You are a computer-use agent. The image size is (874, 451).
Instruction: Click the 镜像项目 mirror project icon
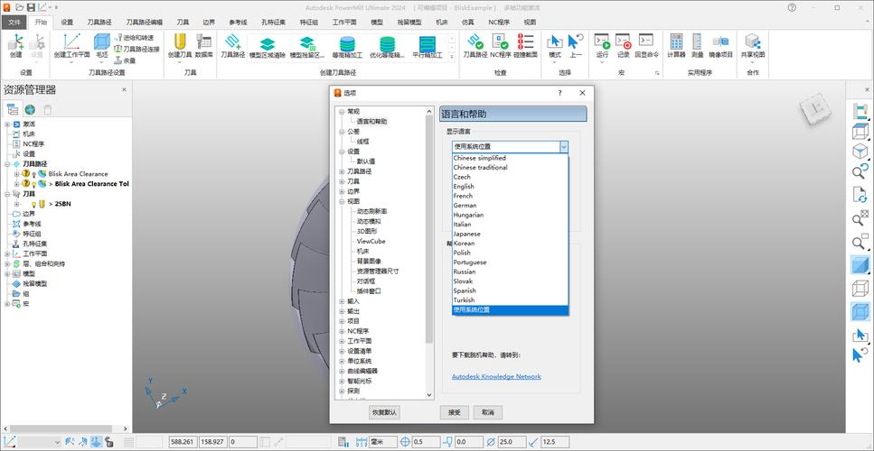coord(720,42)
